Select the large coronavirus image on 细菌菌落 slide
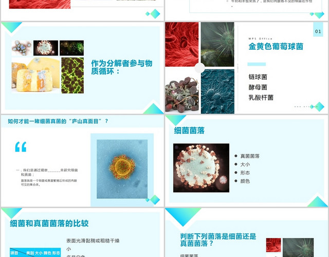 [201, 168]
